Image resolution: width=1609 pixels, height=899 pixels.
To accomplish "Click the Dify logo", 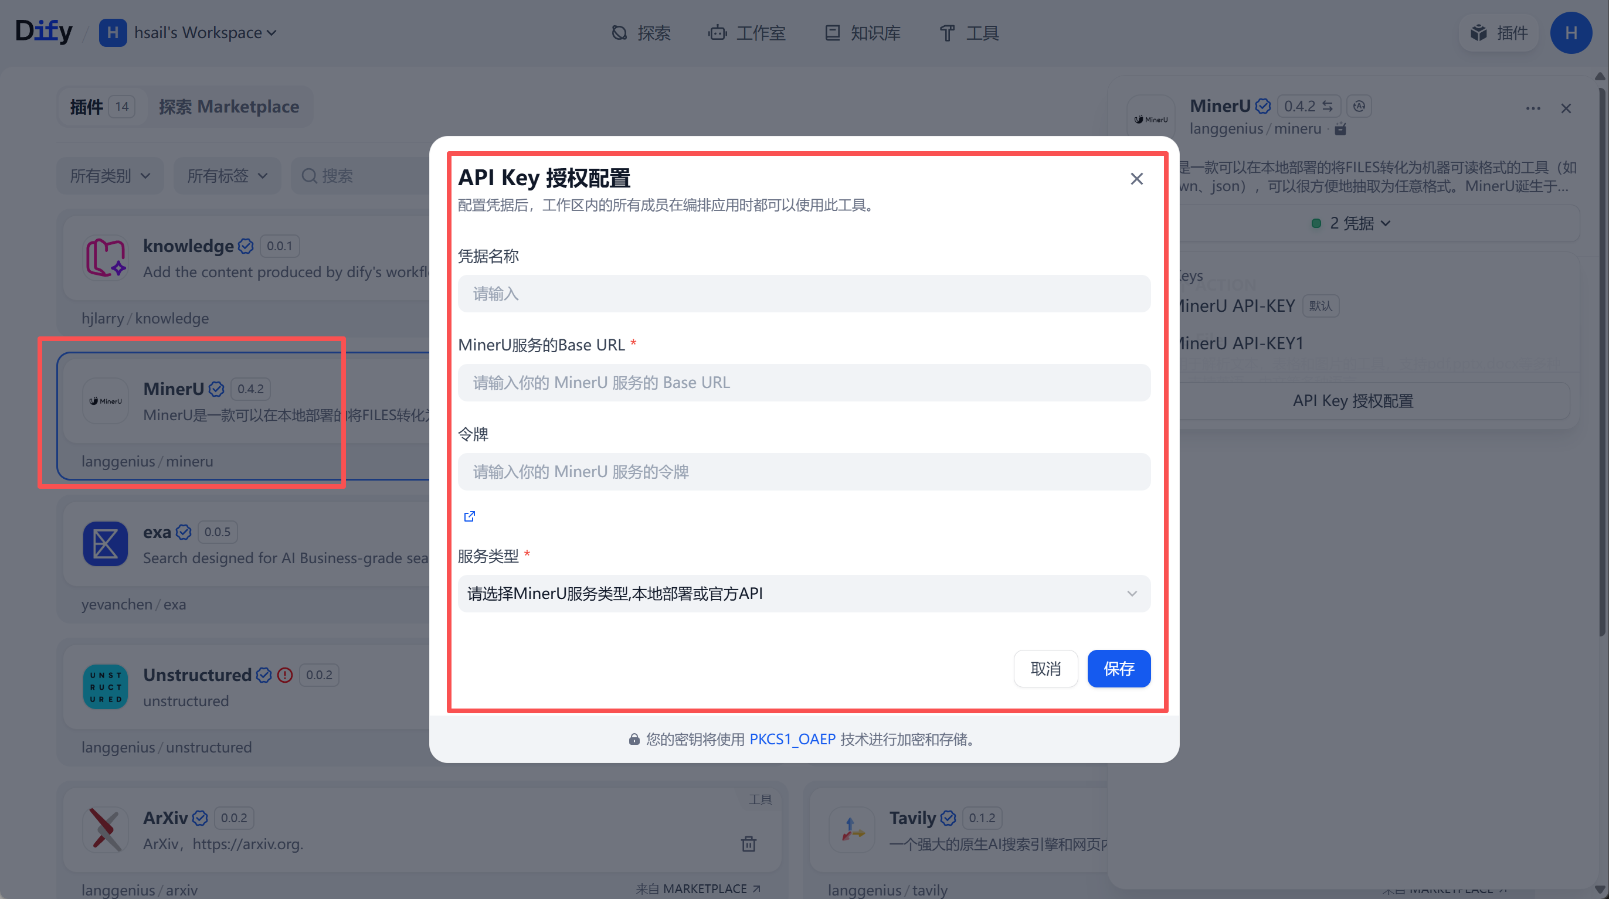I will coord(44,31).
